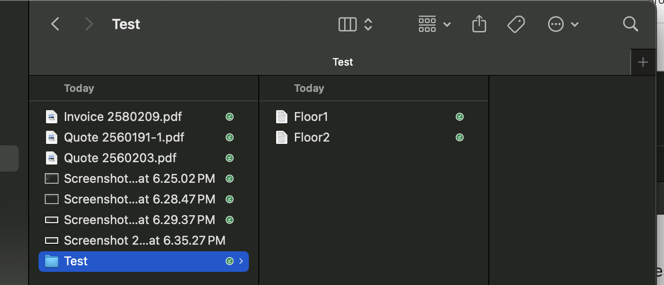Add a new tab with plus button
This screenshot has height=285, width=664.
[x=643, y=62]
